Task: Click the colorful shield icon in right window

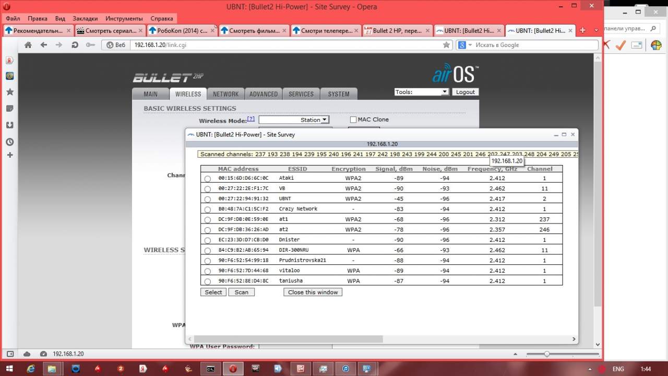Action: point(656,45)
